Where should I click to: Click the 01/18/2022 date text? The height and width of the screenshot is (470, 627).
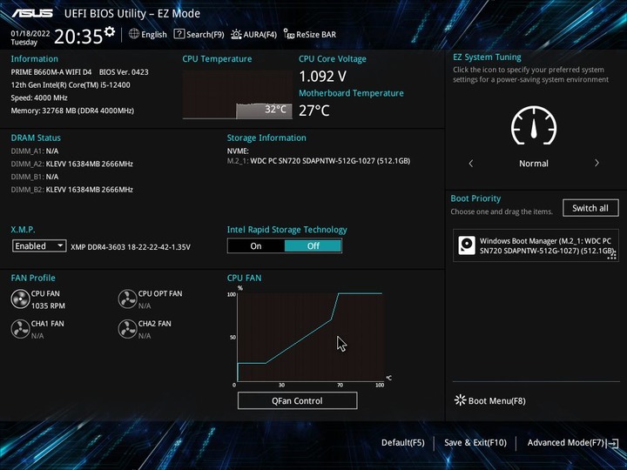(30, 34)
